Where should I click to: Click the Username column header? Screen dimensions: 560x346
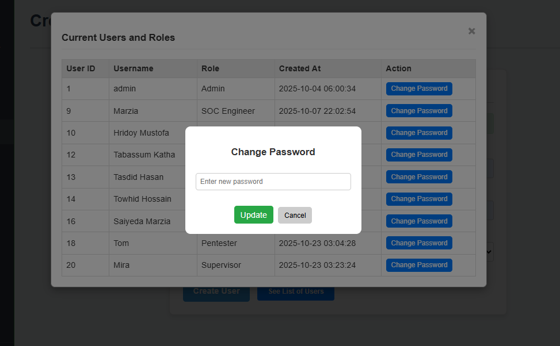click(x=134, y=68)
